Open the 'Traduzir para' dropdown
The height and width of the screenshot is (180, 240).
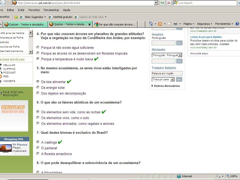(x=172, y=79)
